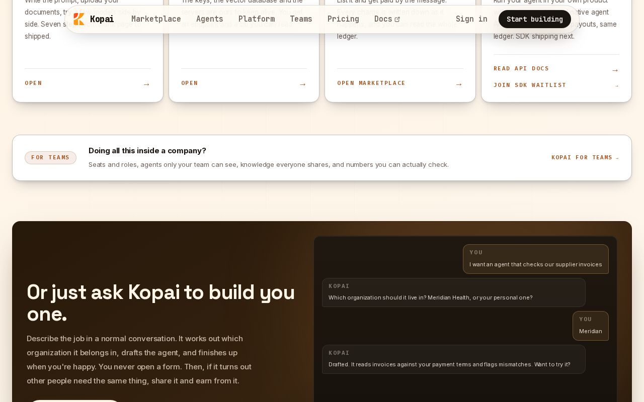The image size is (644, 402).
Task: Click 'Or just ask Kopai to build you one.' heading
Action: 161,303
